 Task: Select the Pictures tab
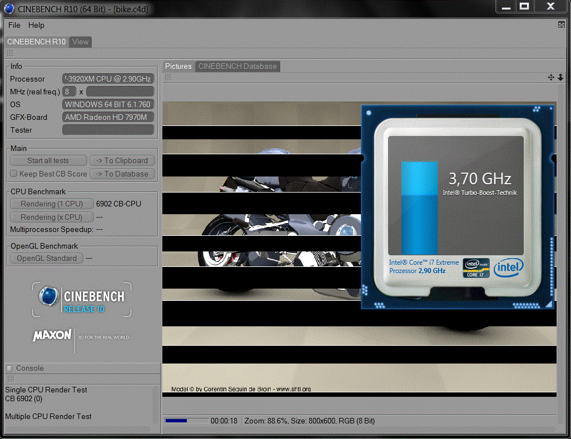(178, 66)
